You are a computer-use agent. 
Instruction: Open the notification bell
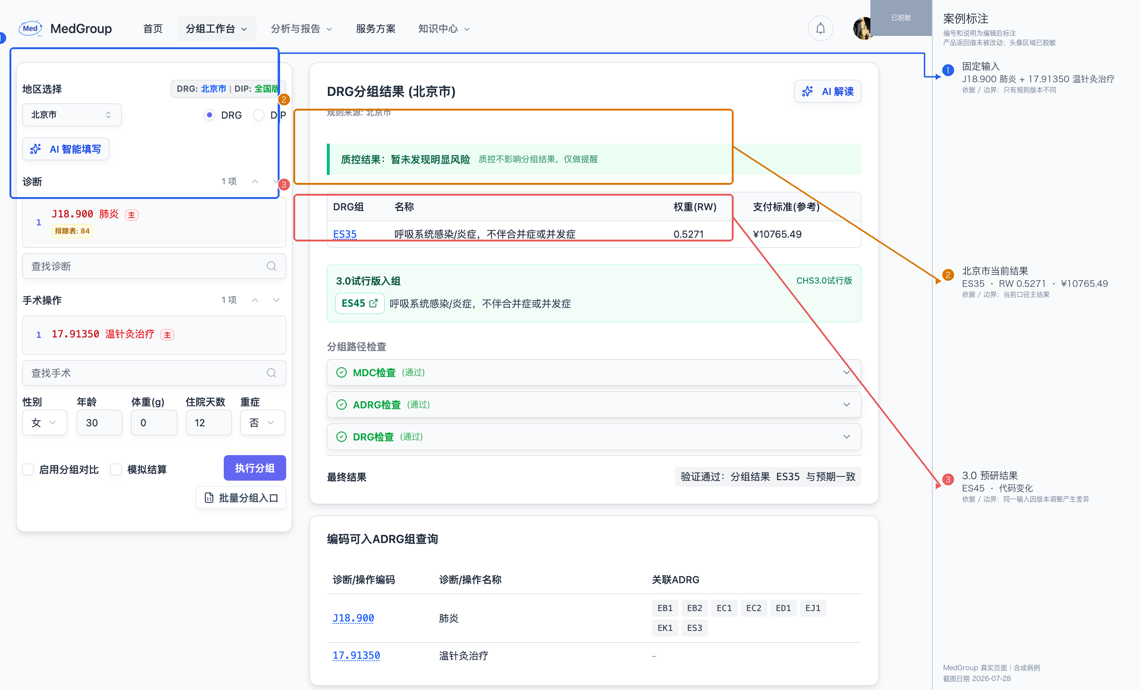[820, 29]
